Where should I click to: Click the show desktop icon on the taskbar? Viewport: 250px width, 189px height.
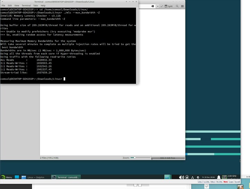[x=17, y=177]
